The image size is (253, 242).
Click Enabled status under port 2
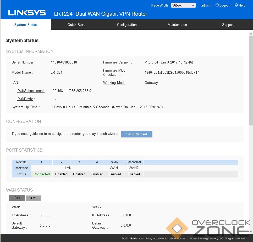click(61, 174)
